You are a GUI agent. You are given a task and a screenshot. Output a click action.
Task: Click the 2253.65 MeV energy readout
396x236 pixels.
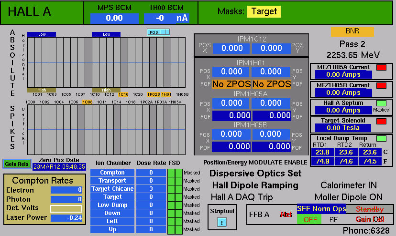point(353,55)
